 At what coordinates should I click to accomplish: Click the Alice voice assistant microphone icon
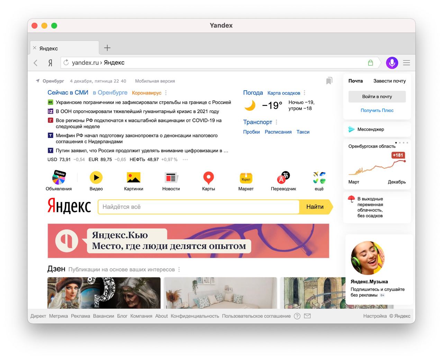coord(392,63)
